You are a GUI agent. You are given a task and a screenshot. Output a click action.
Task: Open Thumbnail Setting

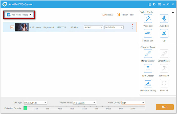tap(148, 83)
